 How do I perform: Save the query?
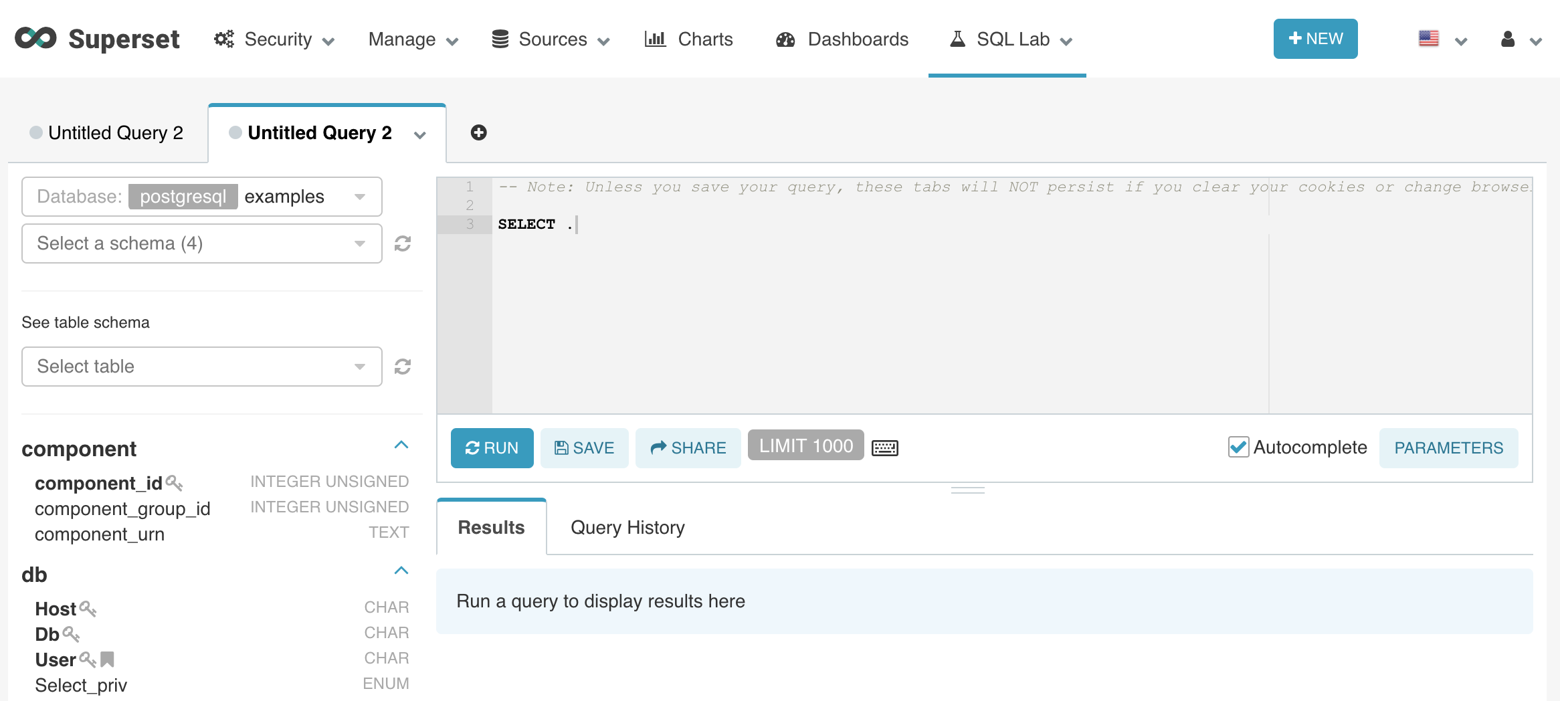[x=584, y=448]
